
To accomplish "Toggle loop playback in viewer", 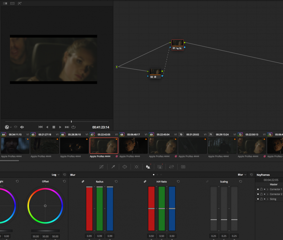I will pos(73,127).
